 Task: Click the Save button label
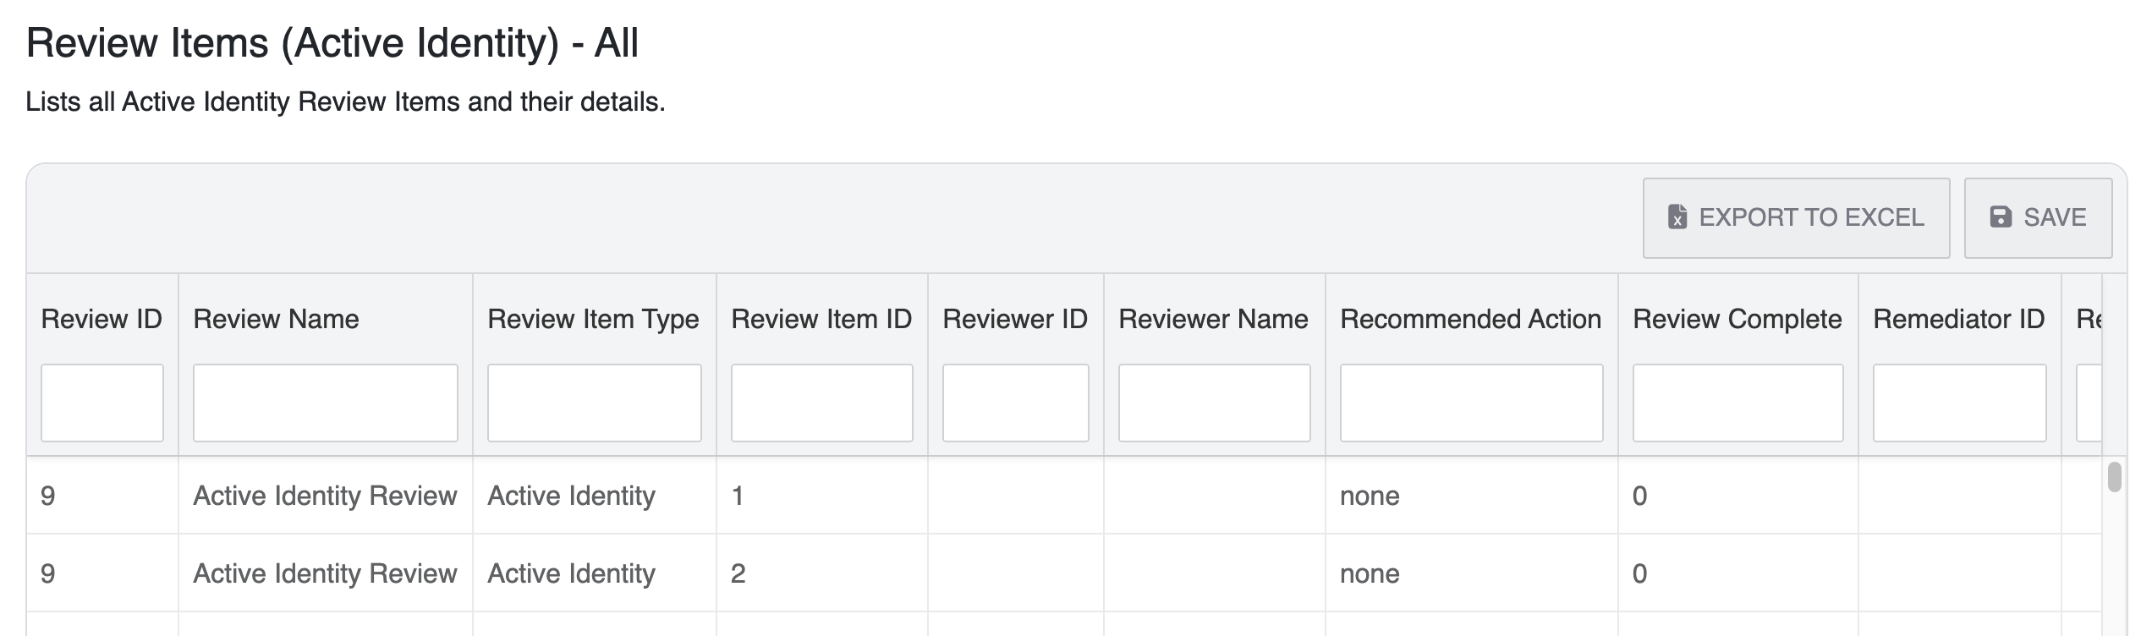[2054, 217]
